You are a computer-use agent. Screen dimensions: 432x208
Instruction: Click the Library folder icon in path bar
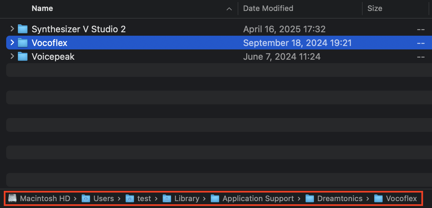click(x=167, y=198)
